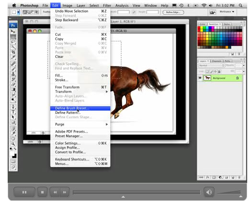Click the video progress bar

coord(137,192)
